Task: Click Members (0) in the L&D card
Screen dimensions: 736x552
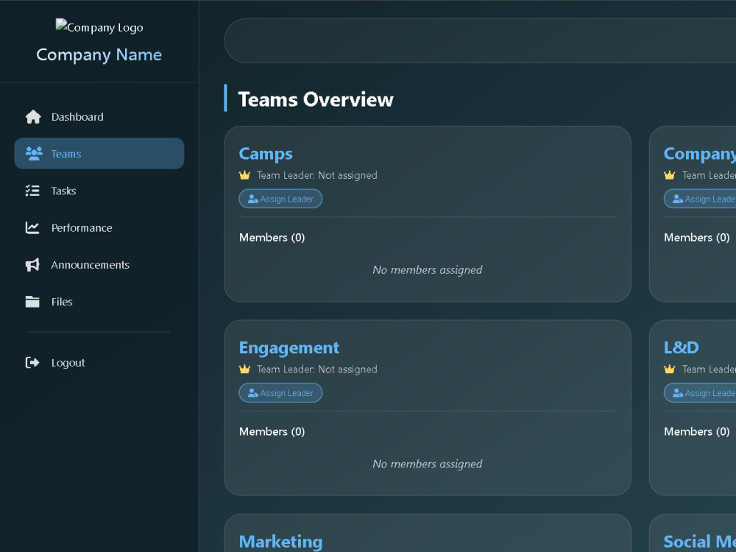Action: click(x=696, y=431)
